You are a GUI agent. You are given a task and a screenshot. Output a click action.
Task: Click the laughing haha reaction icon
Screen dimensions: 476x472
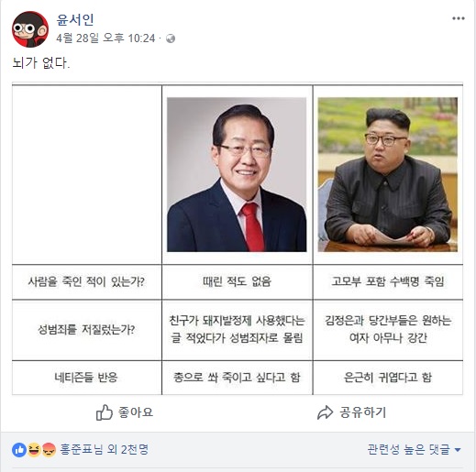pos(34,450)
